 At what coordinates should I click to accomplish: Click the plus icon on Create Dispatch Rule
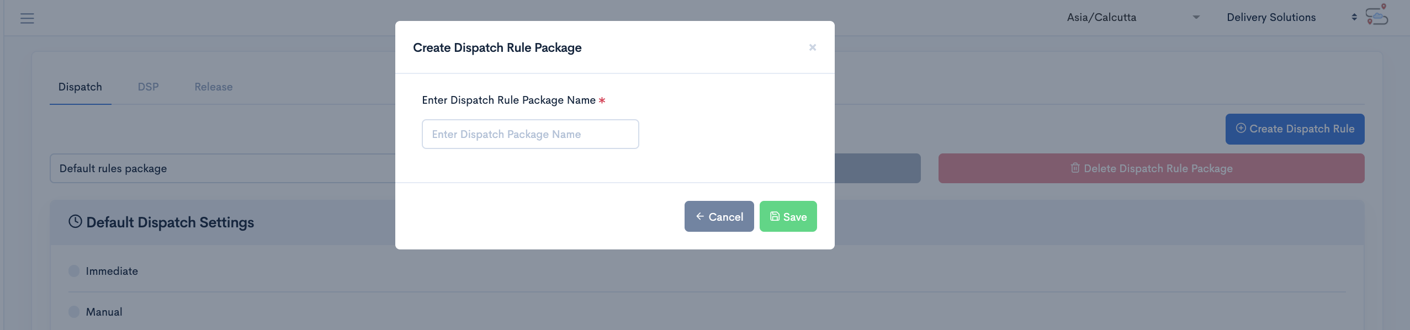1241,128
